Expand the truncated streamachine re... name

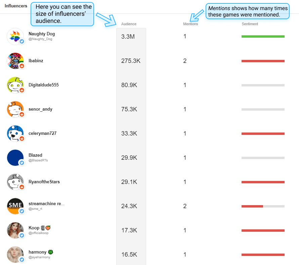(x=47, y=203)
